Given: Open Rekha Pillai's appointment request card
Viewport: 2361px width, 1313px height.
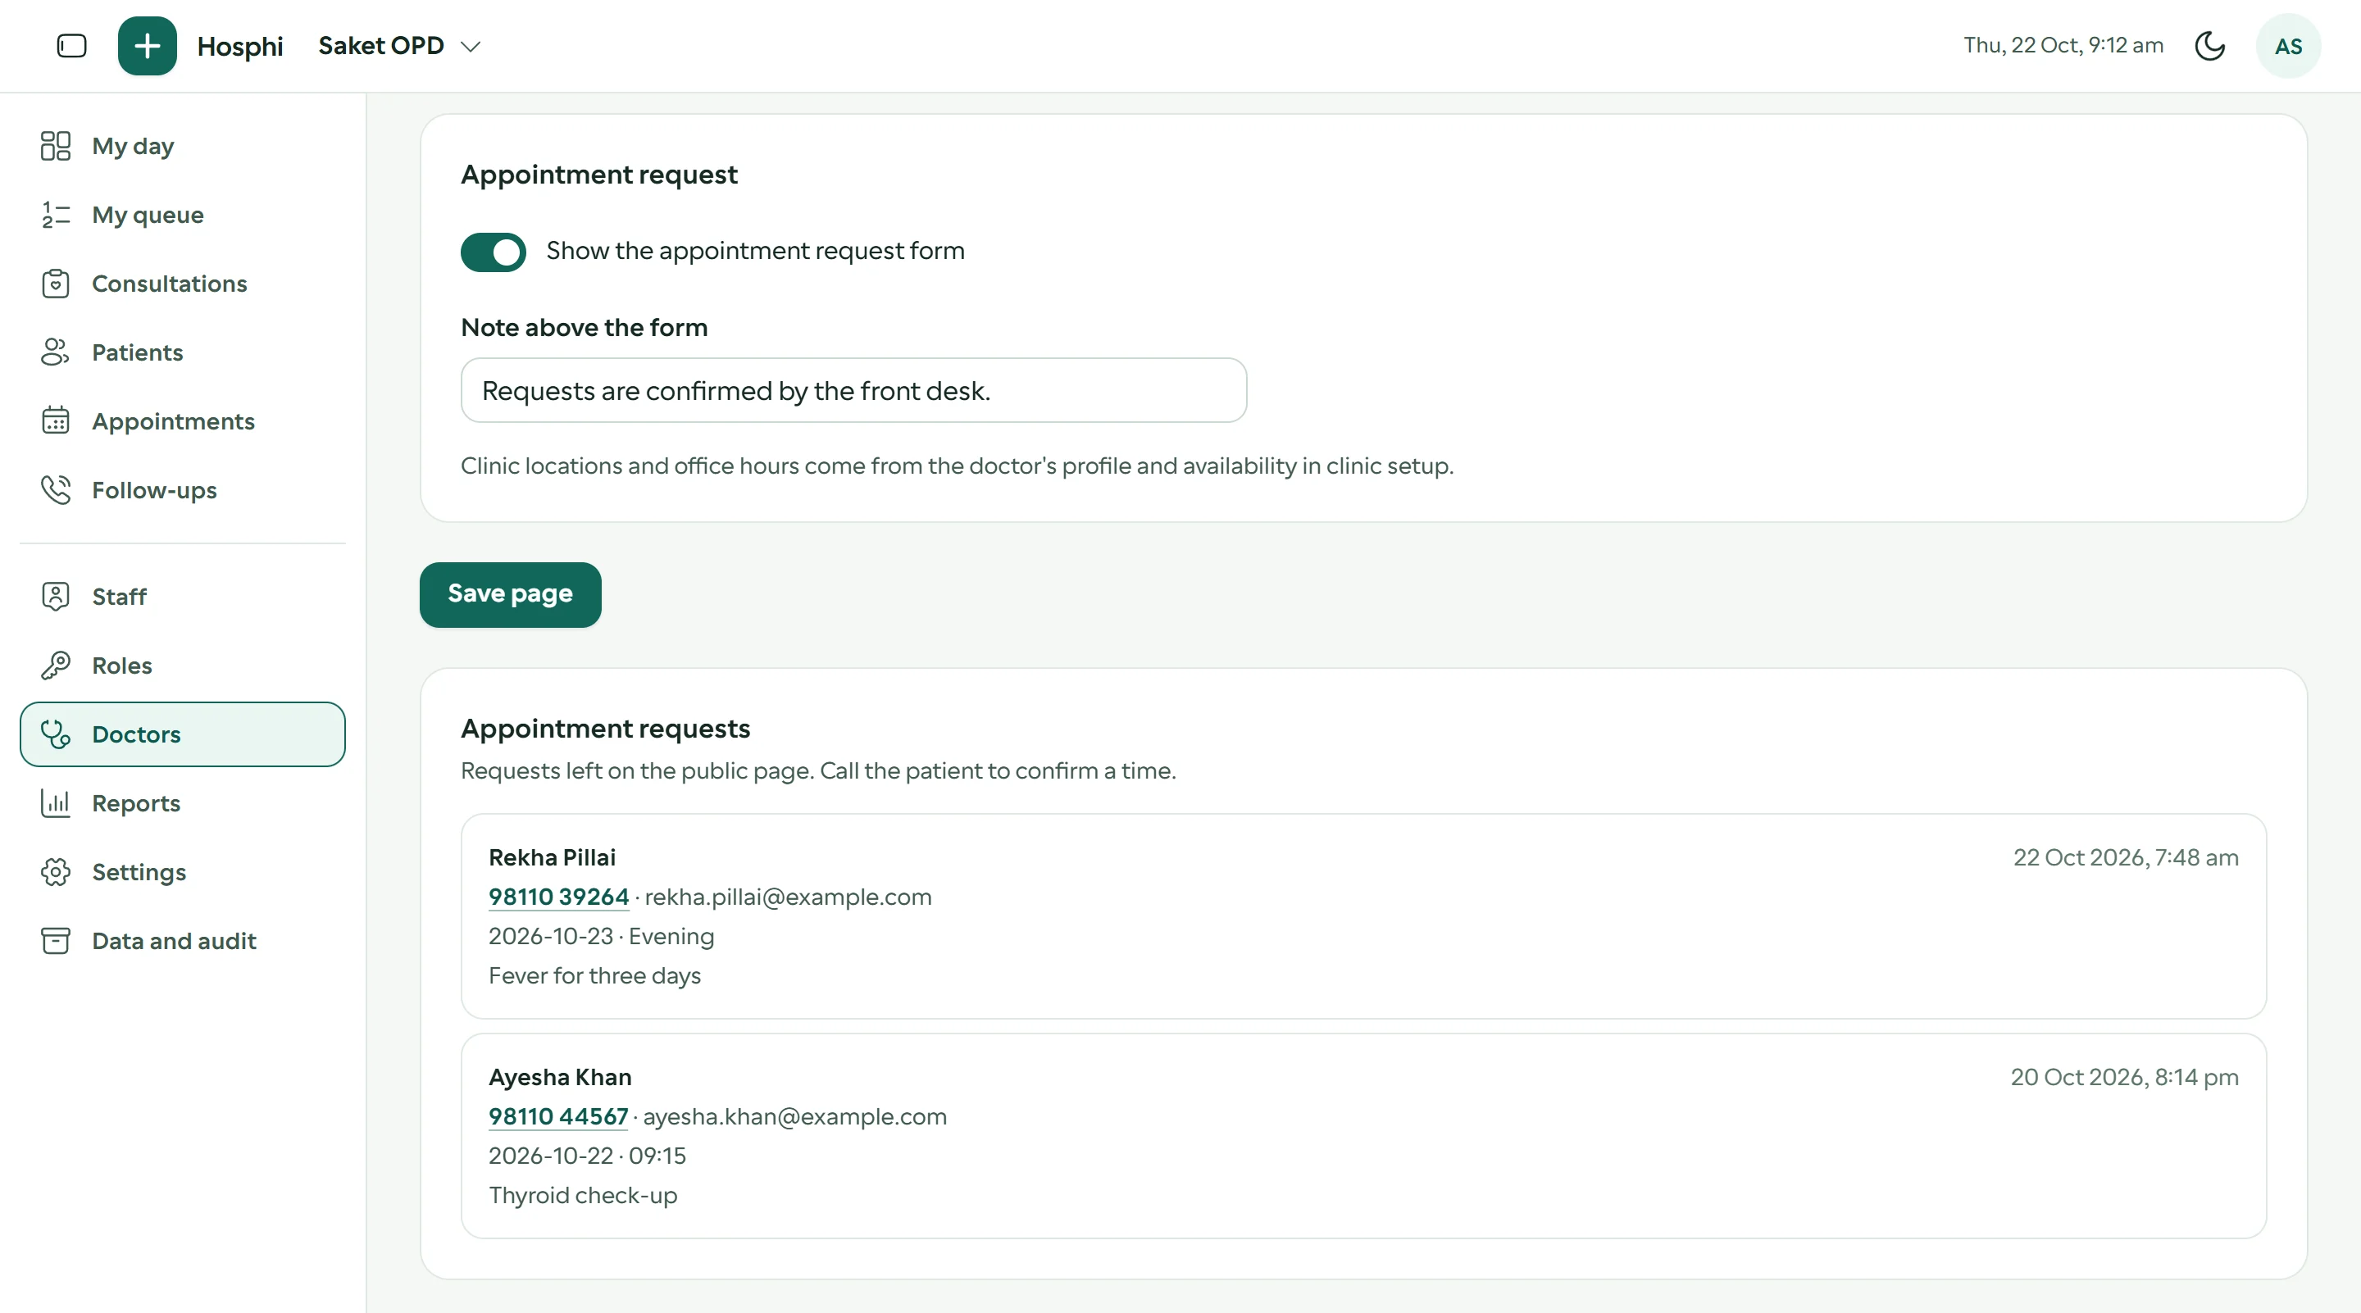Looking at the screenshot, I should [x=1362, y=915].
